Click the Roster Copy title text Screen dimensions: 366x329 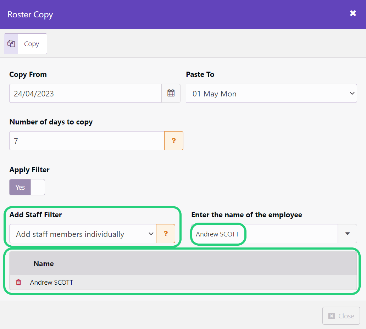(x=30, y=15)
